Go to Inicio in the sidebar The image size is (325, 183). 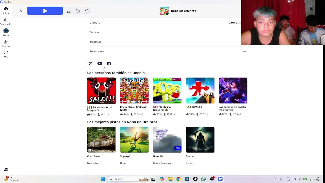tap(6, 10)
